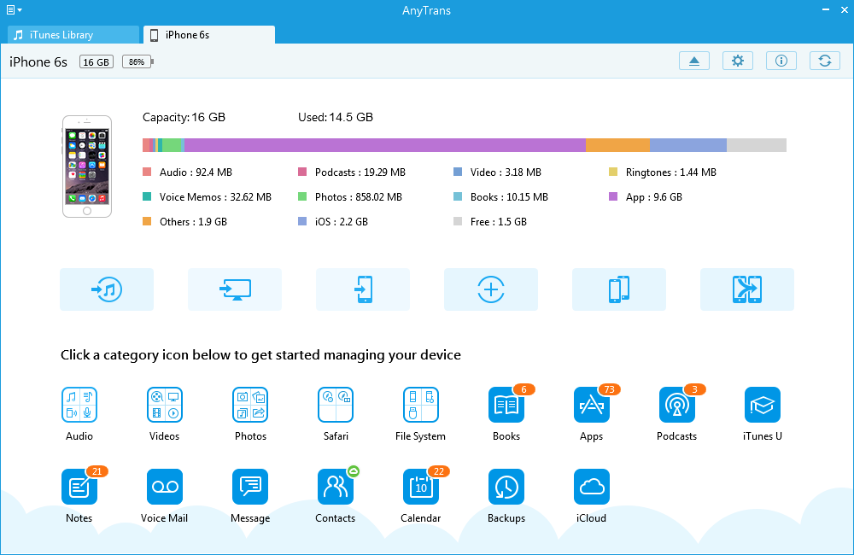854x555 pixels.
Task: Click the two-phones icon button
Action: 618,289
